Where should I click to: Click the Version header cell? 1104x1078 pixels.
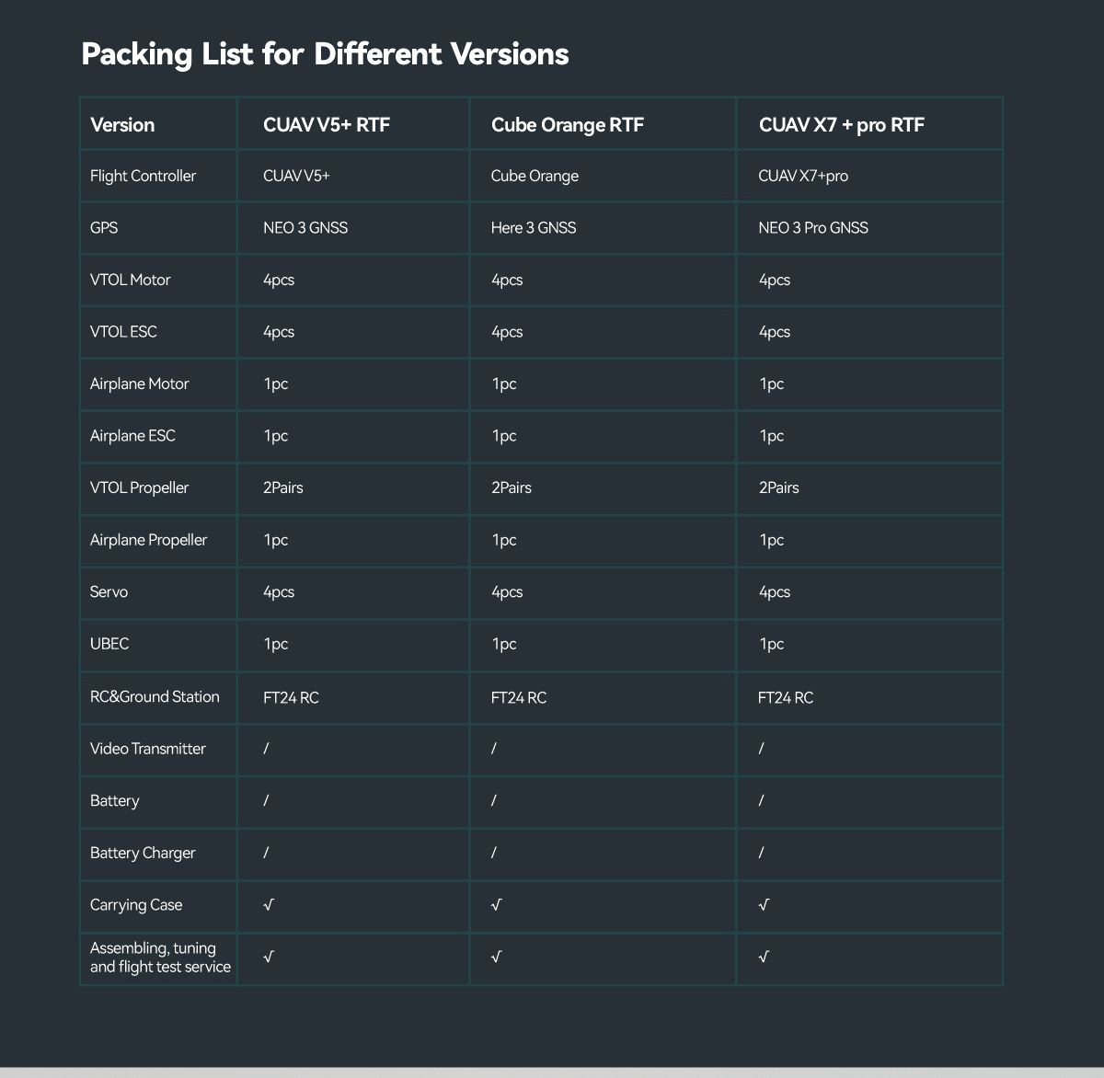click(122, 125)
